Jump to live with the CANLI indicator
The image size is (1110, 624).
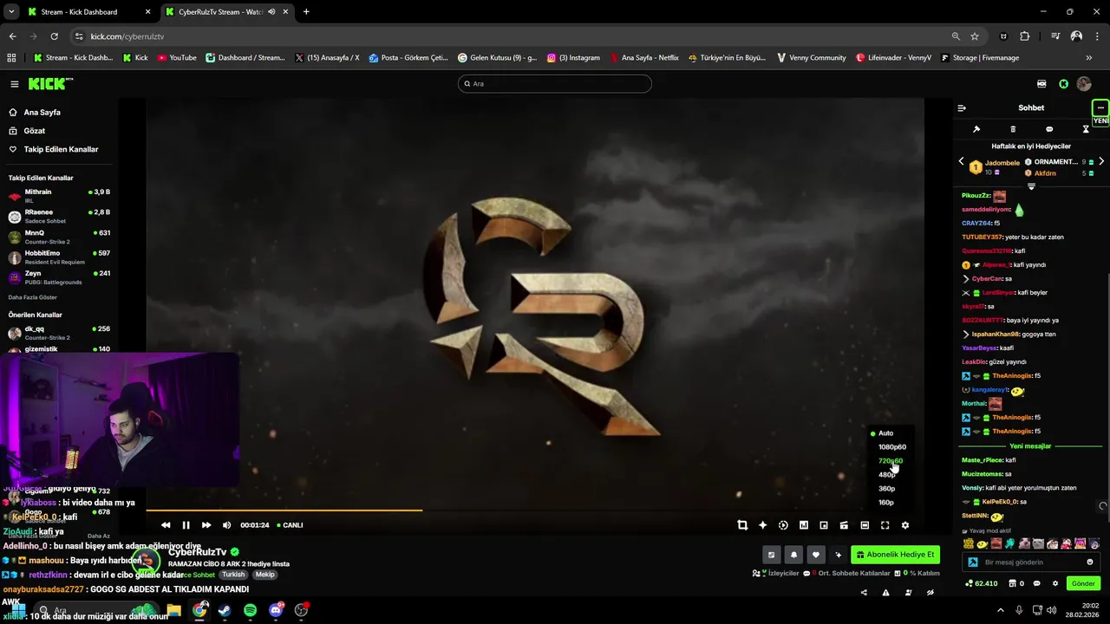pyautogui.click(x=289, y=525)
